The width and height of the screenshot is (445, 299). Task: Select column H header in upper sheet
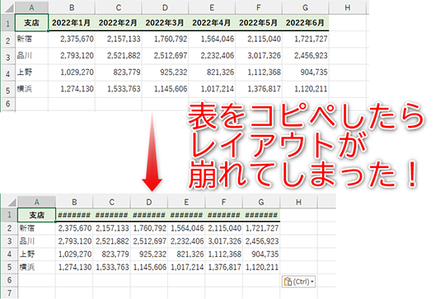pyautogui.click(x=348, y=7)
